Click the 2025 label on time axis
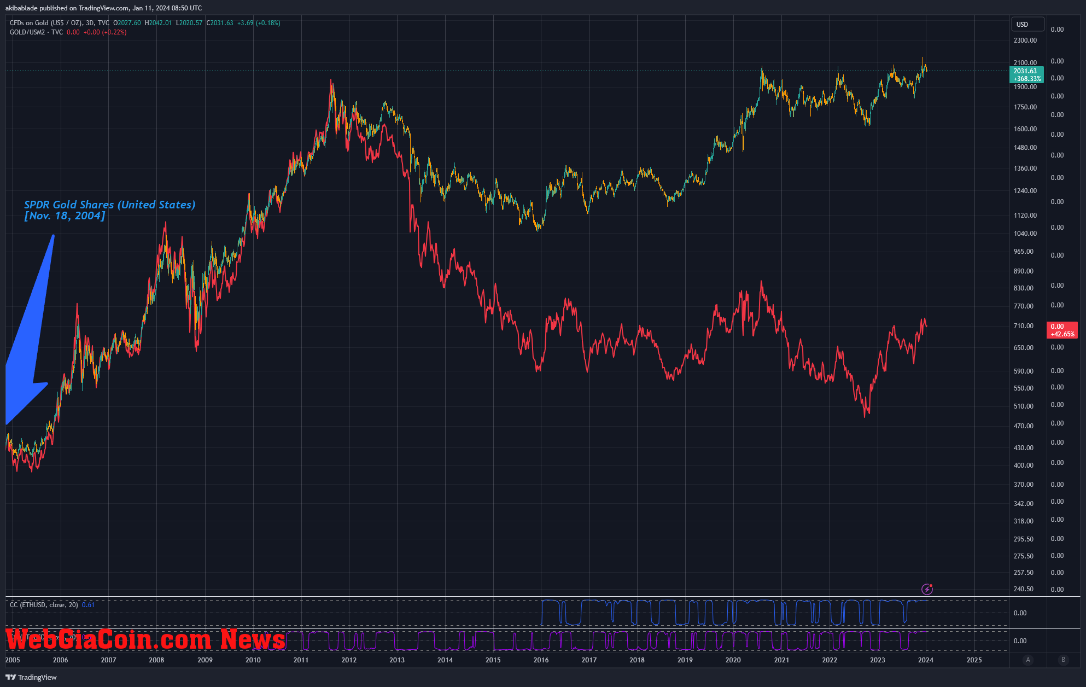 pos(974,660)
